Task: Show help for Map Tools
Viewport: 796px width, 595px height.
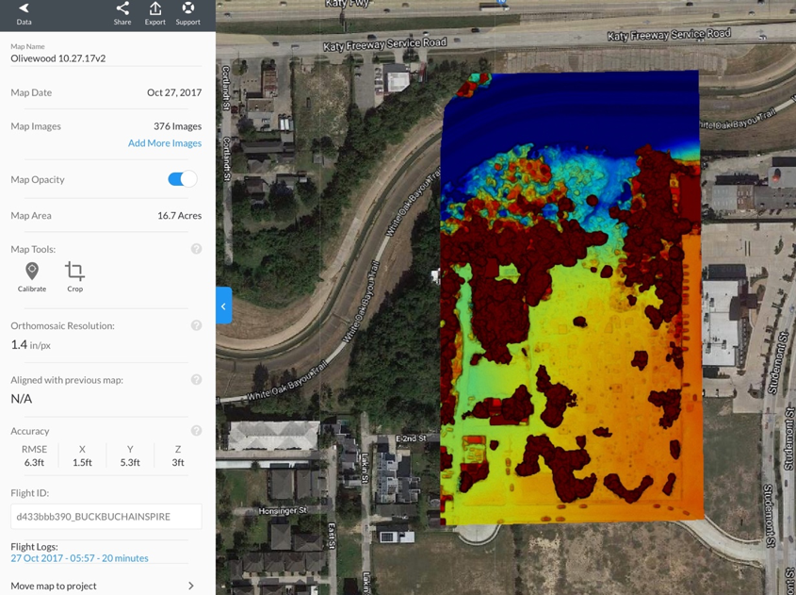Action: tap(197, 249)
